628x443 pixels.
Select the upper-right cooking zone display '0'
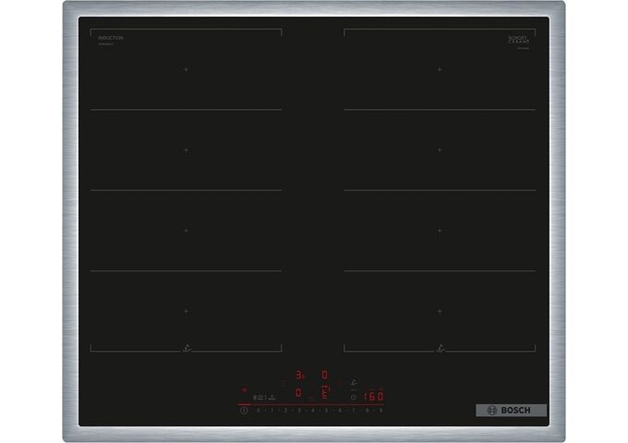[x=324, y=376]
